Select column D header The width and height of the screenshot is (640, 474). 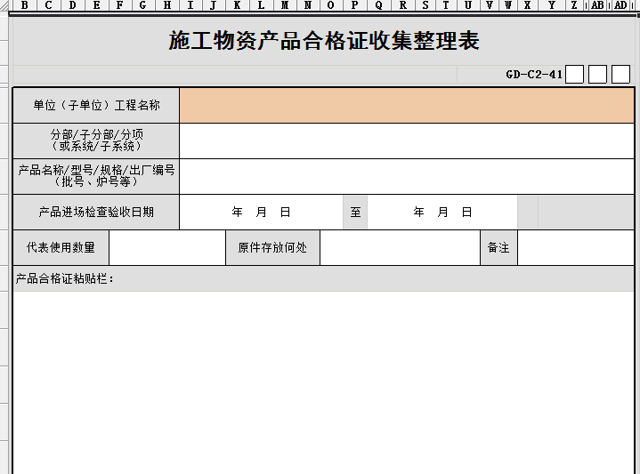pos(73,5)
